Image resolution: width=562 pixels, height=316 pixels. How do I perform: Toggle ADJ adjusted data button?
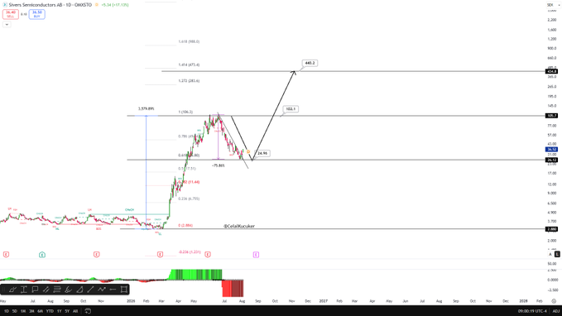[556, 311]
